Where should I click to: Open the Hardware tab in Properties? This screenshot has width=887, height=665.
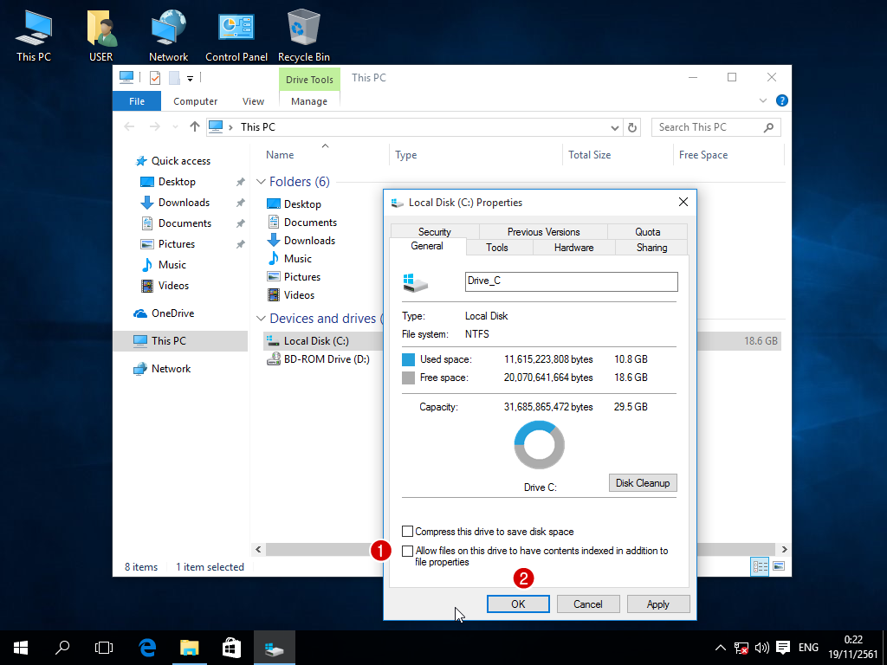573,248
